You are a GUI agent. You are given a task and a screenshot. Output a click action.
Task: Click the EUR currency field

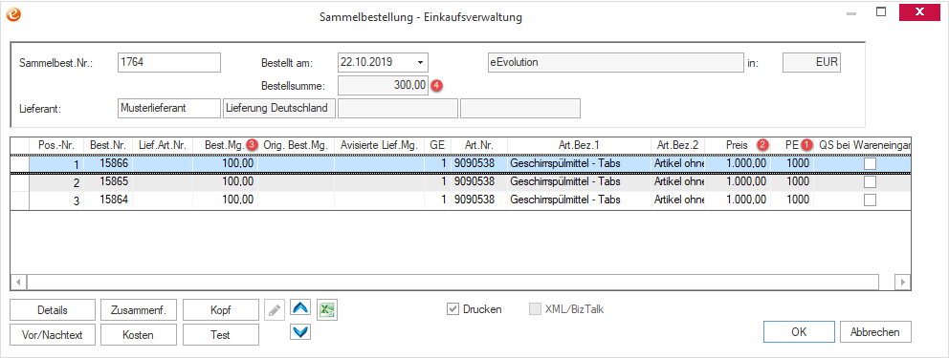pyautogui.click(x=811, y=62)
